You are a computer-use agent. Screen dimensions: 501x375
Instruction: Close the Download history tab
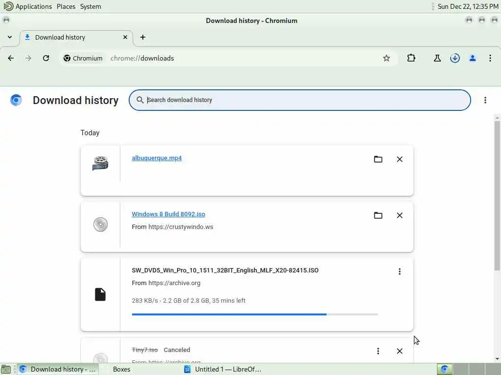pyautogui.click(x=125, y=37)
